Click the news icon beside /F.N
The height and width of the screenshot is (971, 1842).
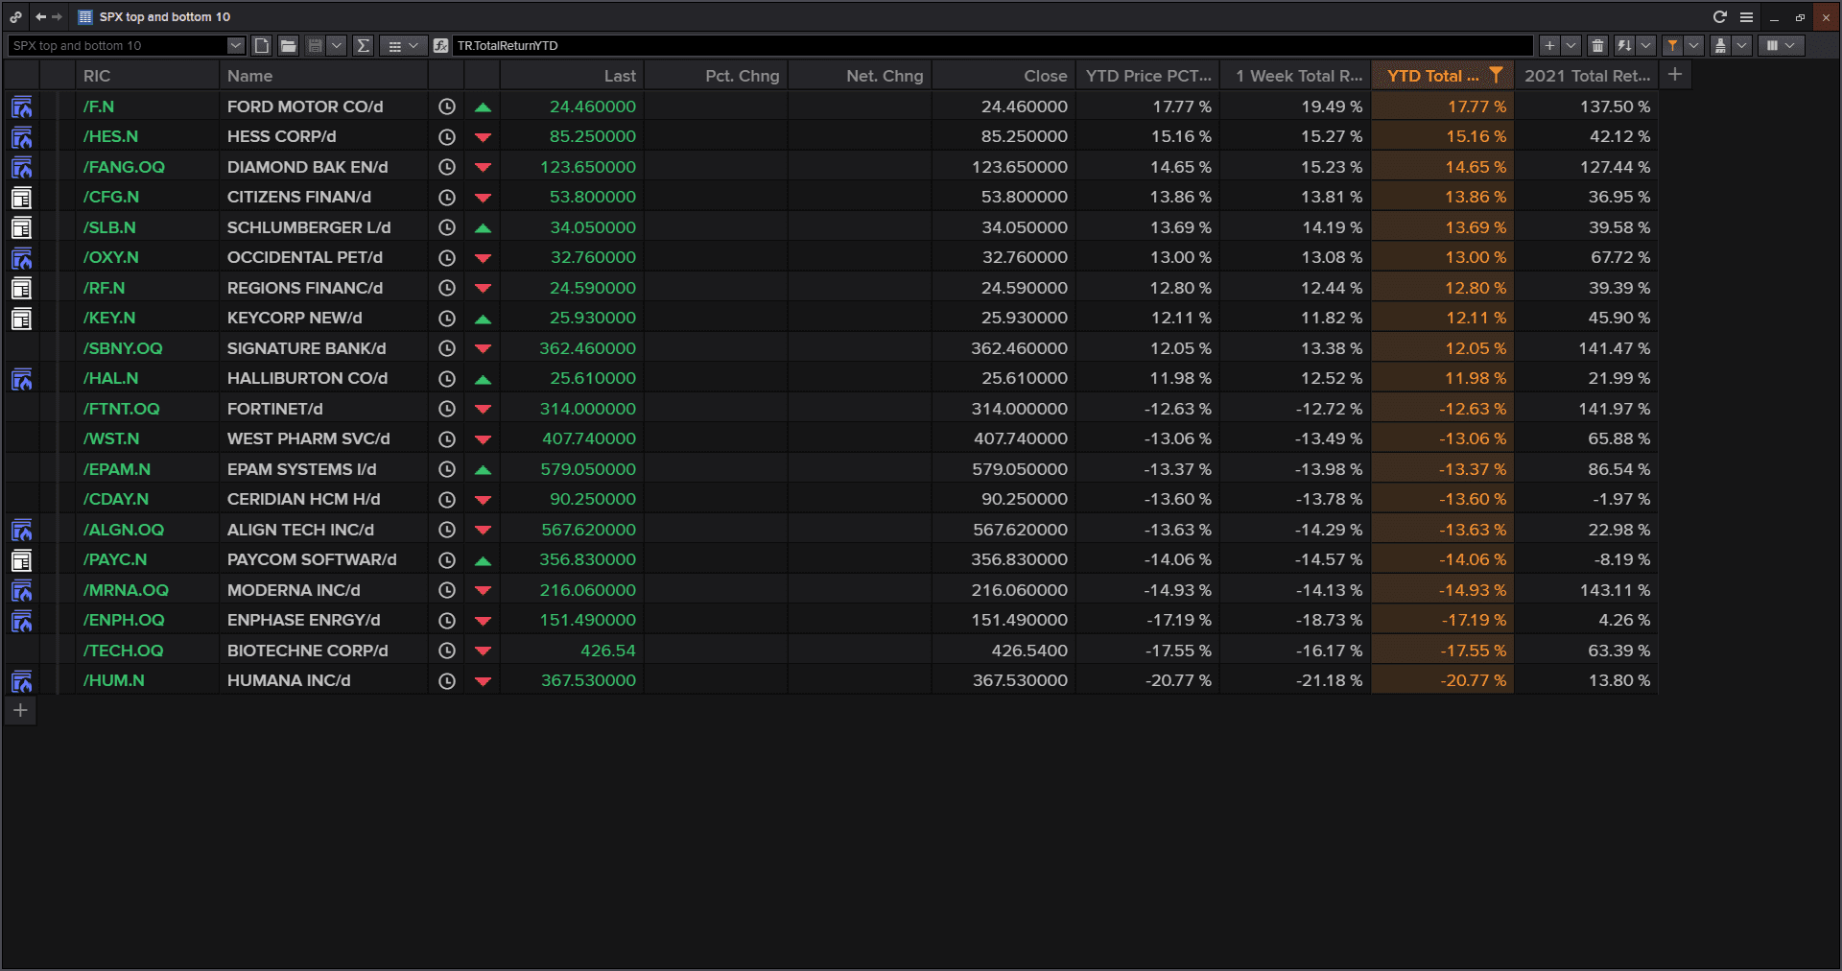tap(21, 107)
